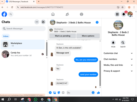
Task: Click the "sand your number" sent bubble
Action: [x=88, y=74]
